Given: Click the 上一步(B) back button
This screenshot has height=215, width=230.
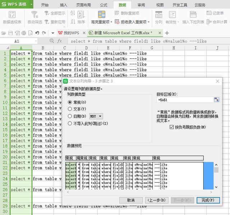Looking at the screenshot, I should click(157, 200).
